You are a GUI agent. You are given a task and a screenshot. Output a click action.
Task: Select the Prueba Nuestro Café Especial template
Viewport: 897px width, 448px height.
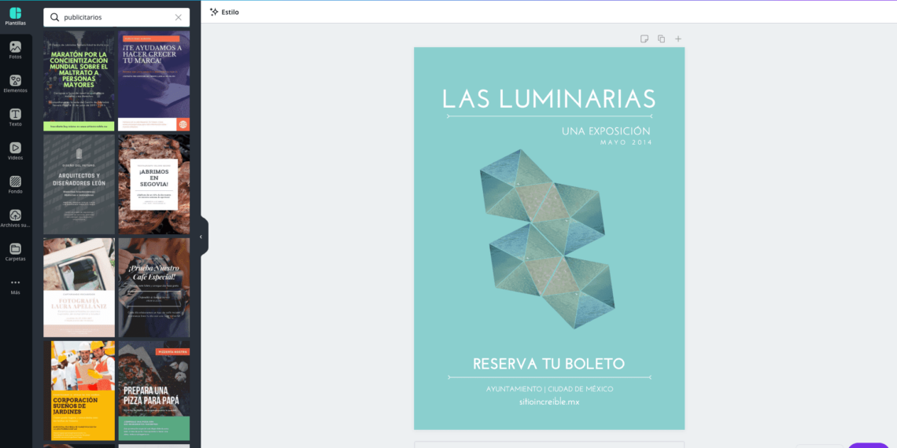(x=154, y=288)
